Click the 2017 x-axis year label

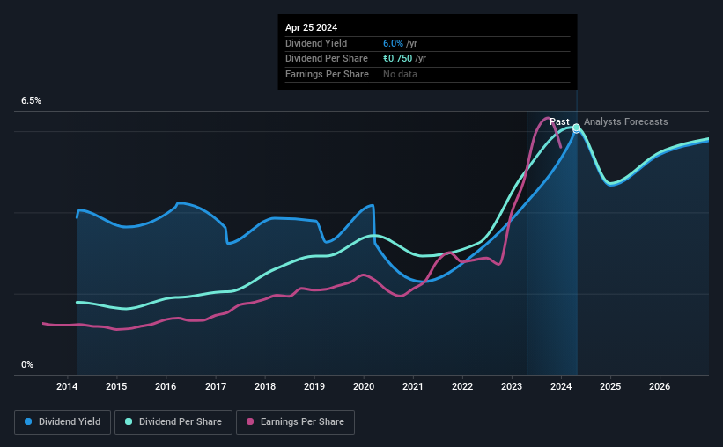pos(216,386)
